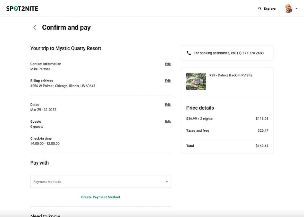Click the 0 guests text

click(x=37, y=127)
